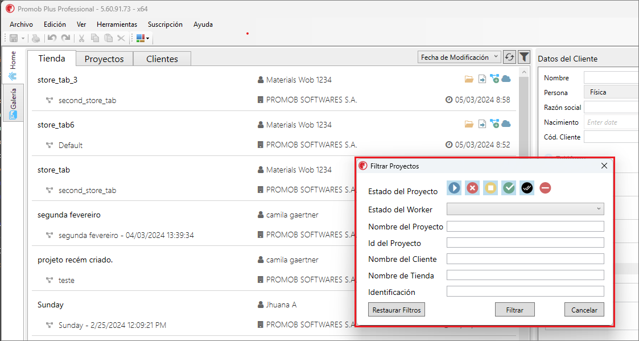The height and width of the screenshot is (341, 639).
Task: Click cloud icon for store_tab_3
Action: click(506, 79)
